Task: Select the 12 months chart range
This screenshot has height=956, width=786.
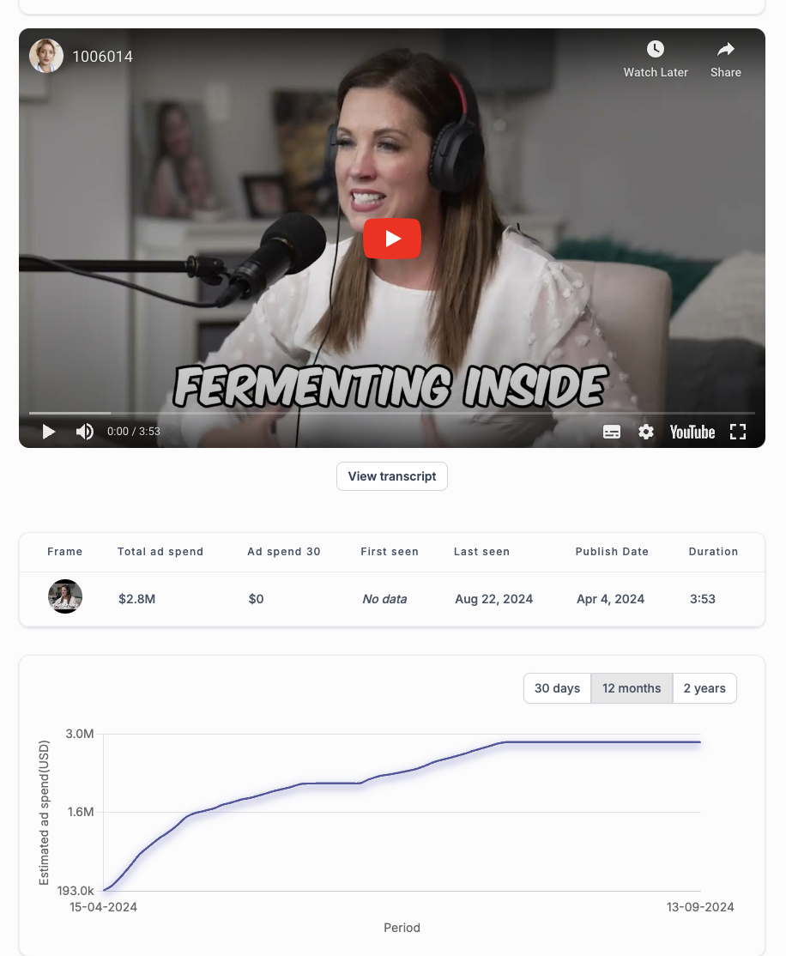Action: tap(632, 688)
